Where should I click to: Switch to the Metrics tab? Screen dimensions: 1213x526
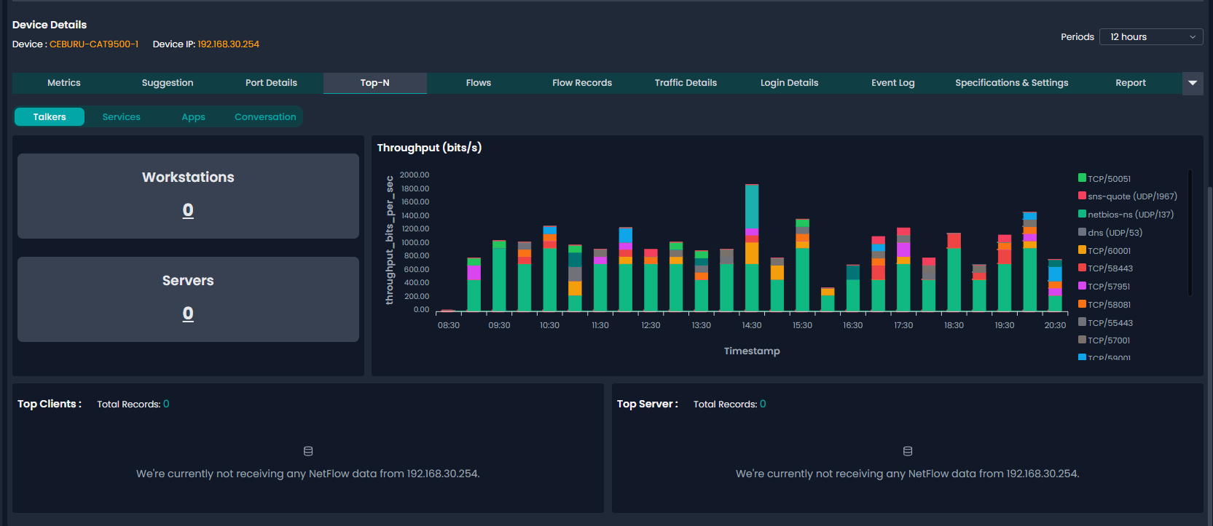pos(64,83)
